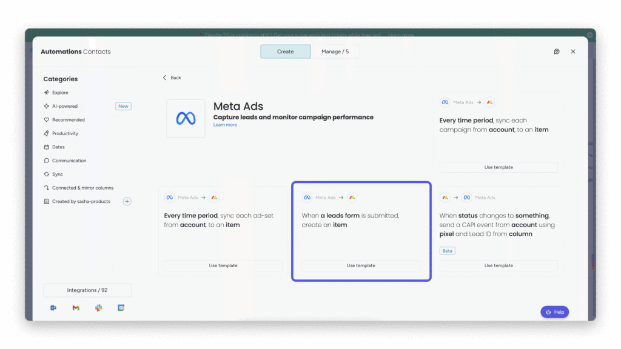Click monday icon on CAPI event card

445,198
